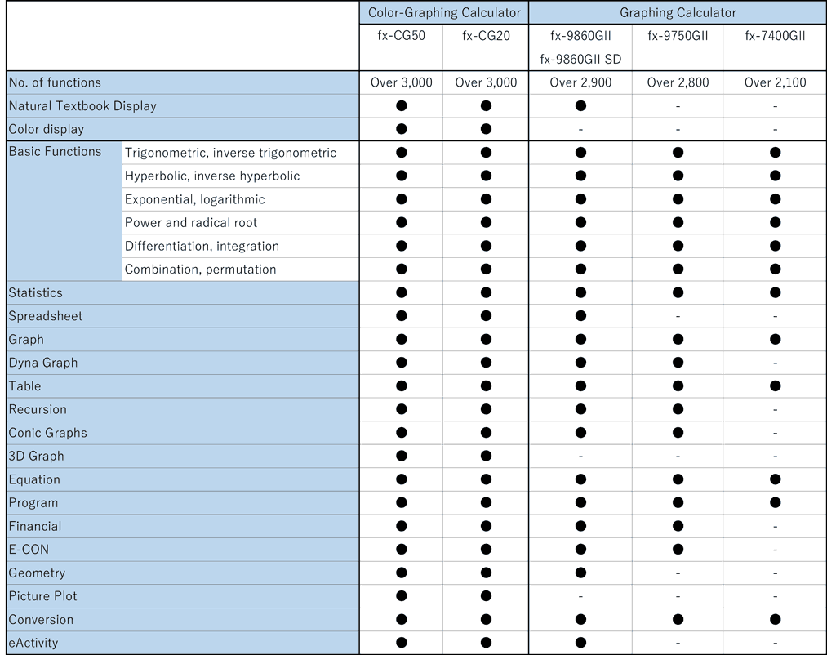This screenshot has height=655, width=827.
Task: Click the Table dot for fx-7400GII
Action: [x=775, y=385]
